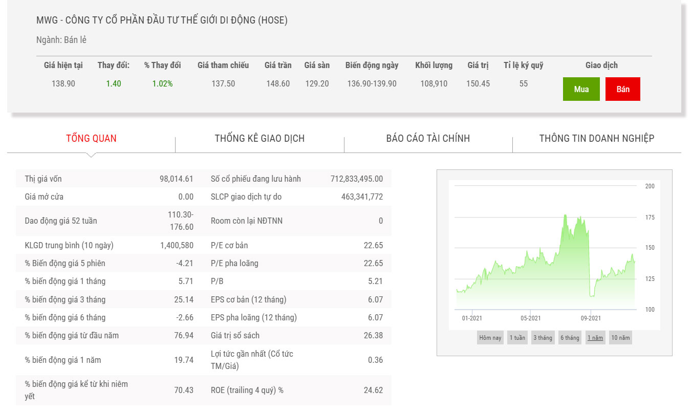Click the 05-2021 label on chart axis
692x413 pixels.
531,318
